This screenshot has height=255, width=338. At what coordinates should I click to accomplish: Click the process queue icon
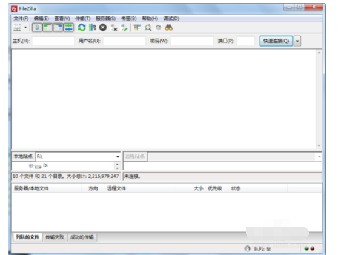[92, 28]
